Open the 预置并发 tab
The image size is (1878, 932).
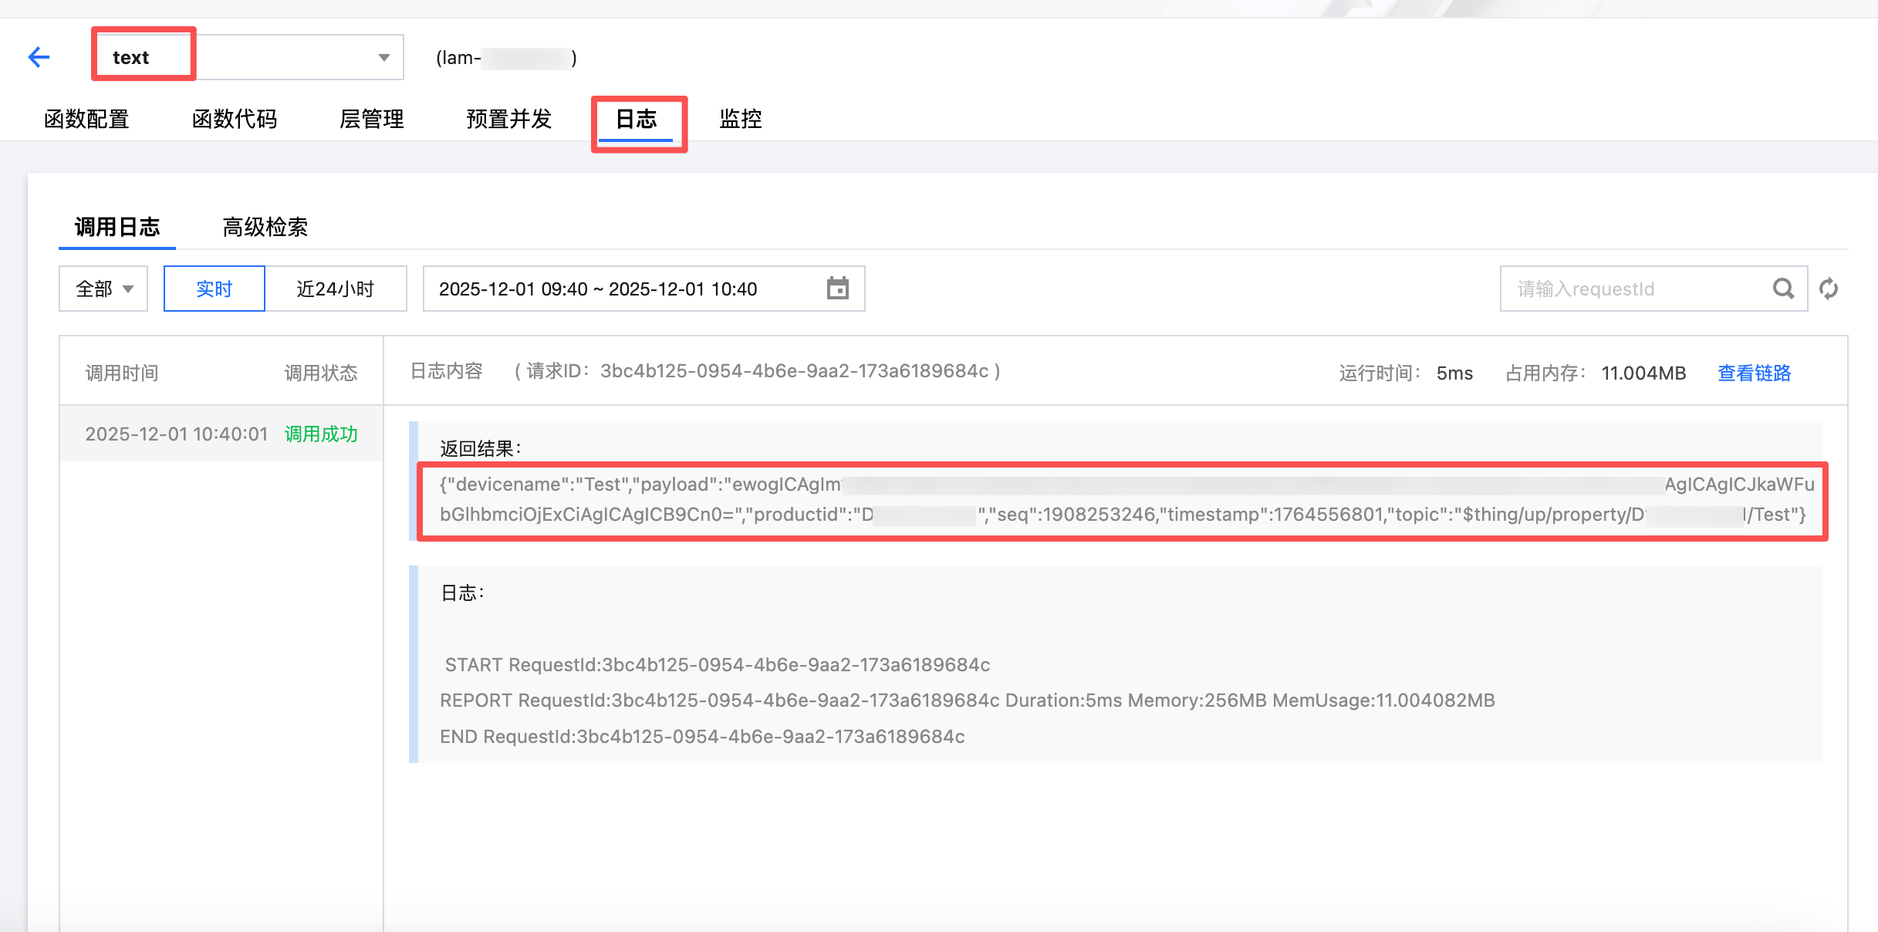pyautogui.click(x=508, y=119)
